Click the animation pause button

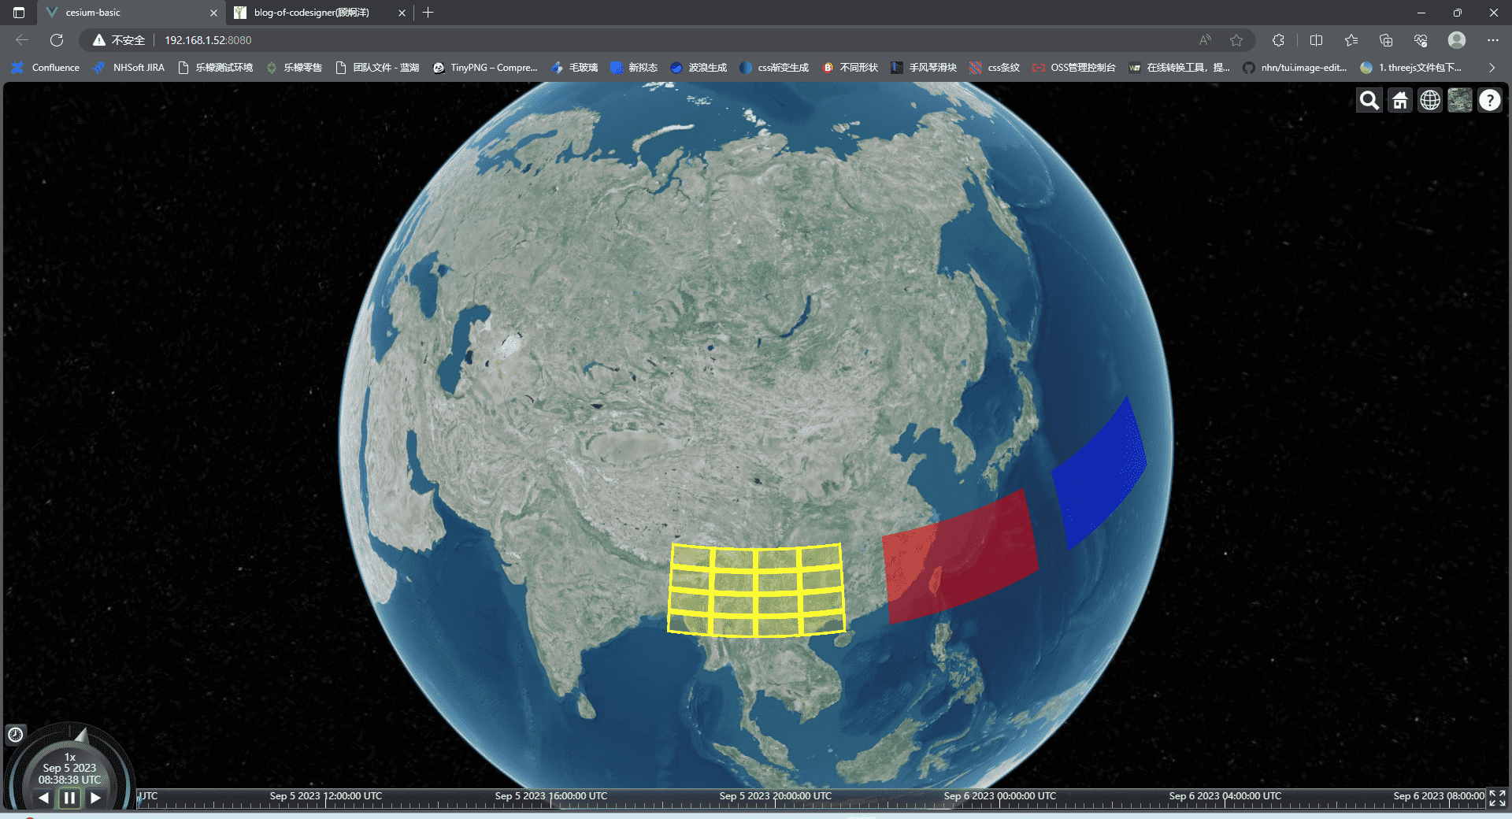(69, 798)
